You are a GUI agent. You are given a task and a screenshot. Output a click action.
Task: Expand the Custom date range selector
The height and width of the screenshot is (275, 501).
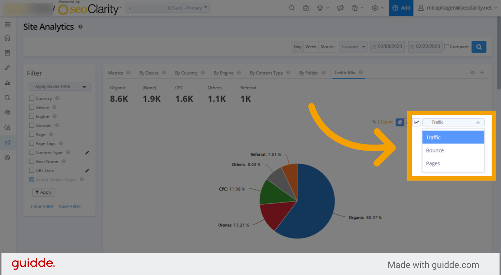[x=353, y=46]
